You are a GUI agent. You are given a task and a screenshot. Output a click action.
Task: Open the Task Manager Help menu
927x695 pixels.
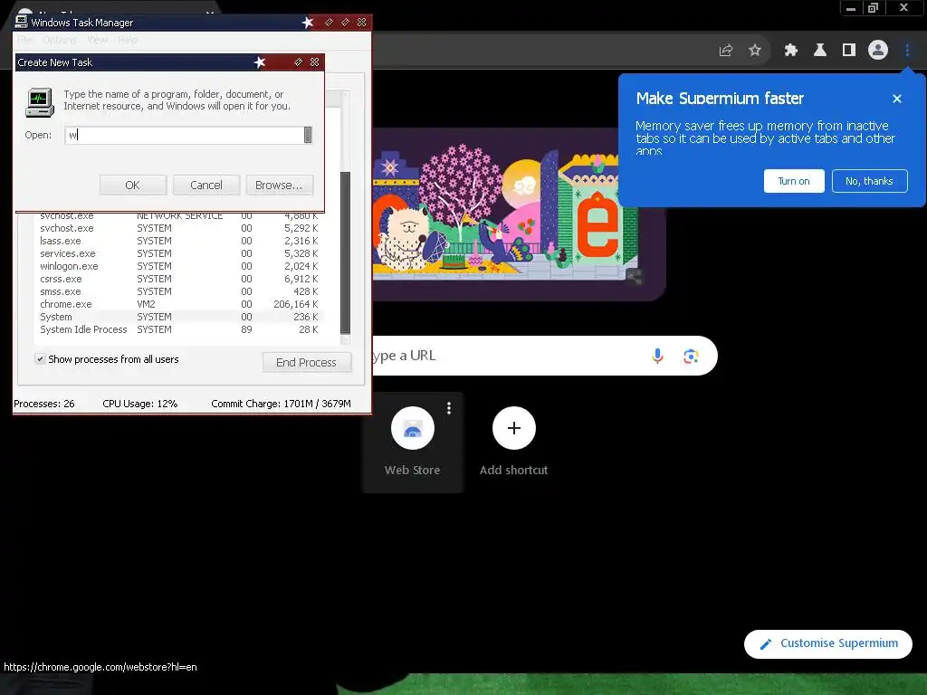tap(127, 40)
